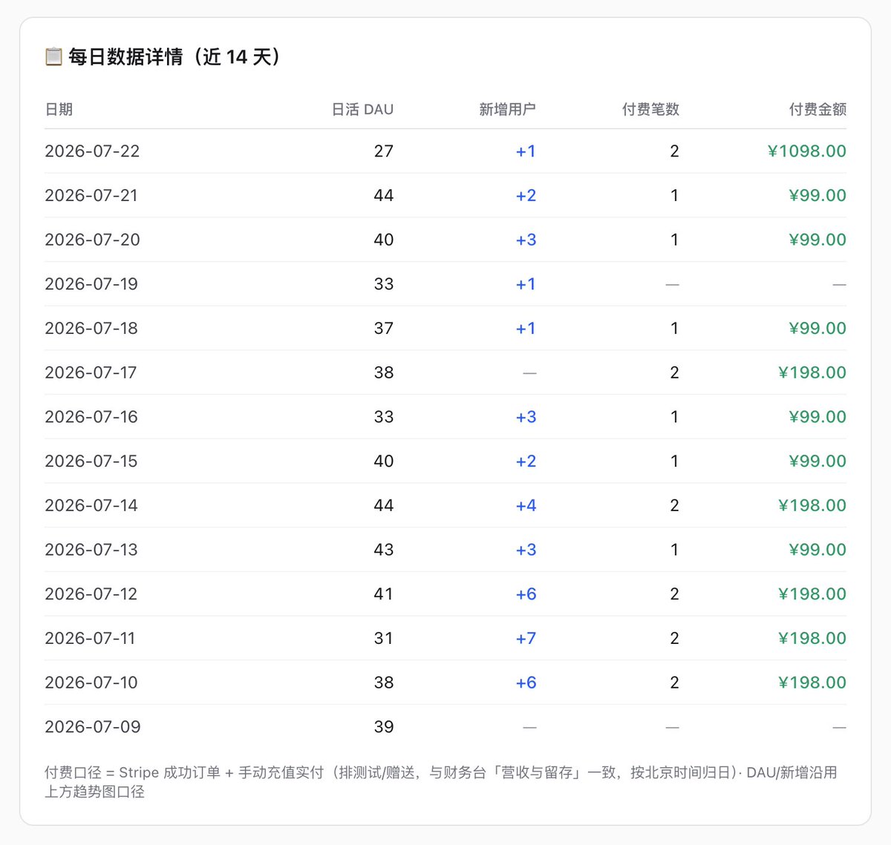The width and height of the screenshot is (891, 845).
Task: Click new users +6 for 2026-07-10
Action: pos(526,683)
